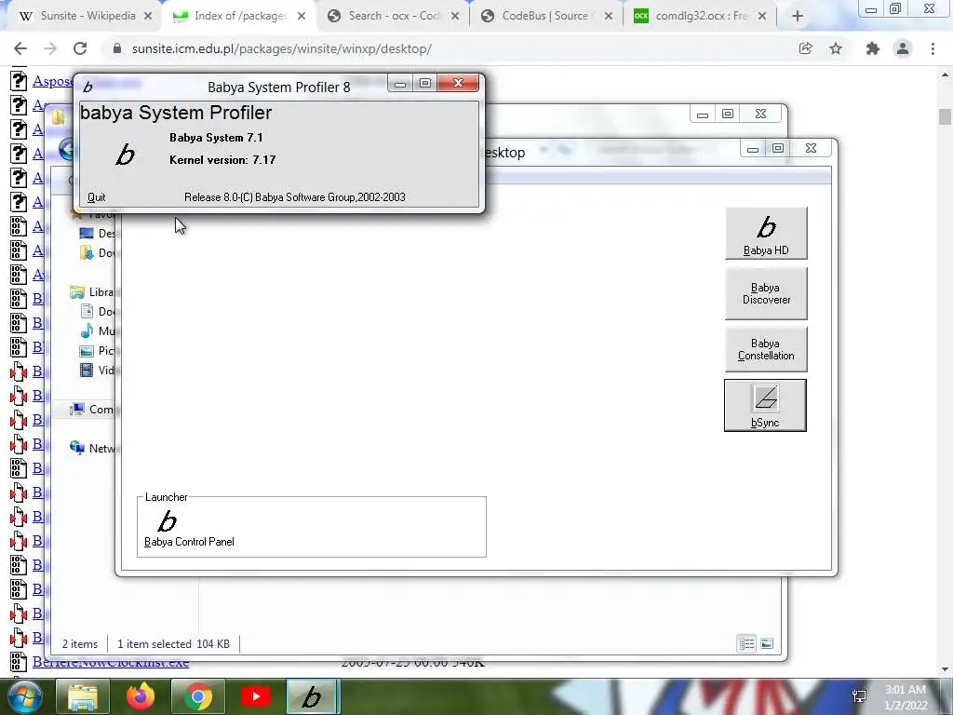Reload the current page
Image resolution: width=953 pixels, height=715 pixels.
pos(80,48)
